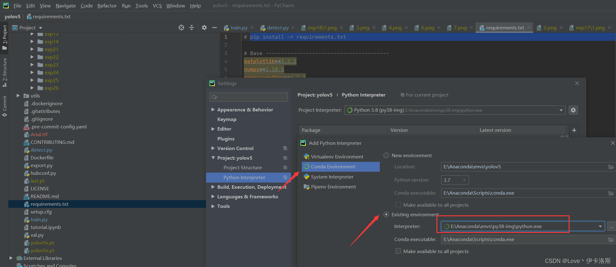The image size is (616, 267).
Task: Select the Existing environment radio button
Action: coord(386,214)
